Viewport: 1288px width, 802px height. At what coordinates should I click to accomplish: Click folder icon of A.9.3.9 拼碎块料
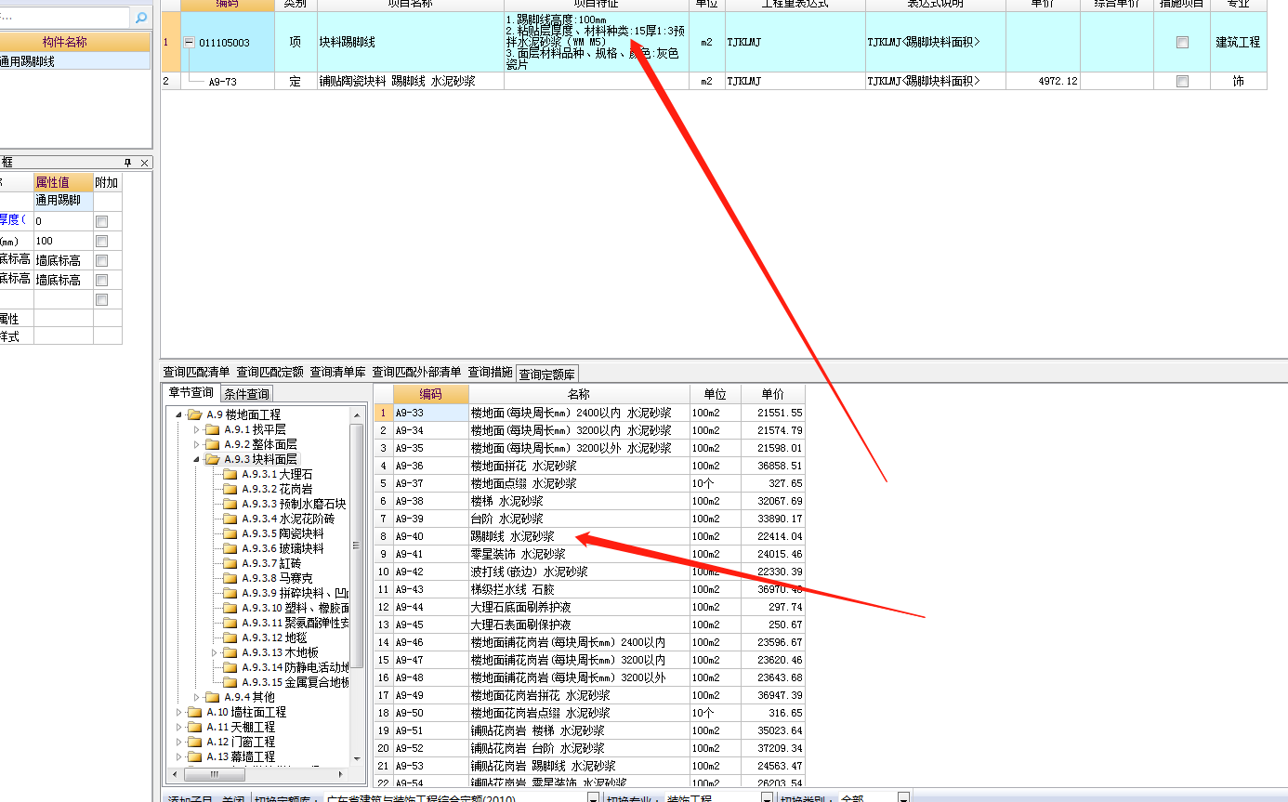[x=230, y=593]
